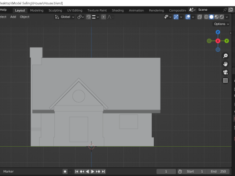This screenshot has width=235, height=176.
Task: Toggle proportional editing
Action: tap(103, 17)
